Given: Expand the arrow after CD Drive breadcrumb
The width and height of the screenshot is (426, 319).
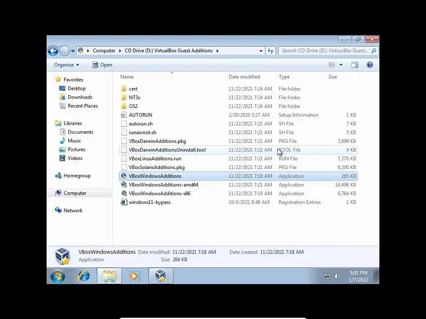Looking at the screenshot, I should click(x=217, y=51).
